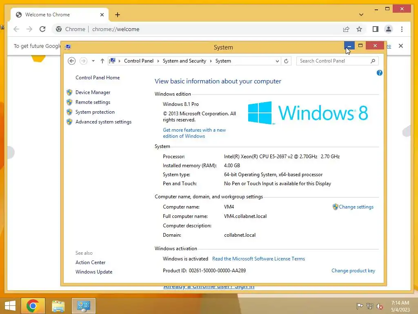Select System and Security breadcrumb
The image size is (418, 314).
pos(185,61)
